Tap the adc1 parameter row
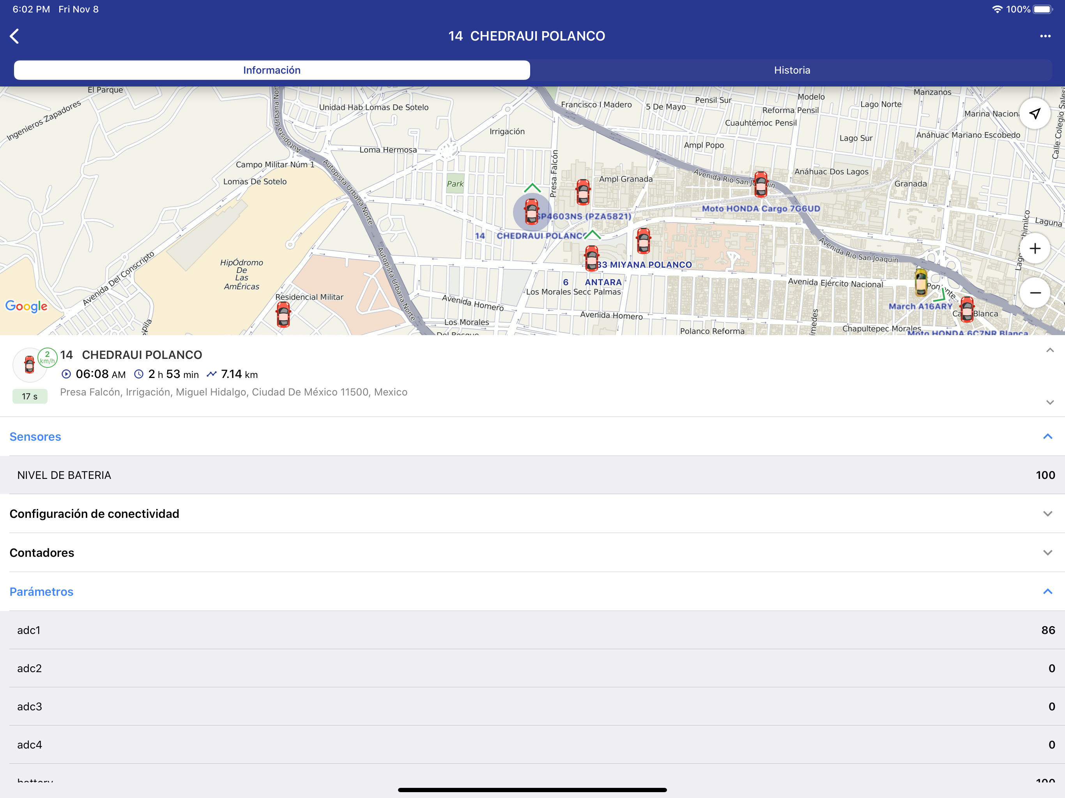Viewport: 1065px width, 798px height. (x=532, y=630)
